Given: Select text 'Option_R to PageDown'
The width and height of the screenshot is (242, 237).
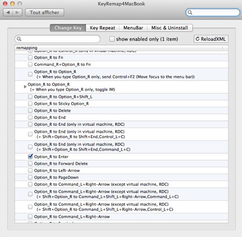Looking at the screenshot, I should [56, 178].
